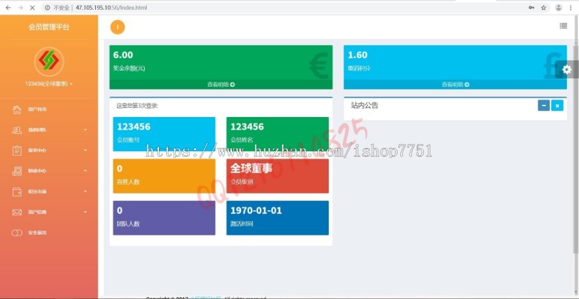This screenshot has height=299, width=579.
Task: Click the green 会员姓名 card
Action: tap(277, 134)
